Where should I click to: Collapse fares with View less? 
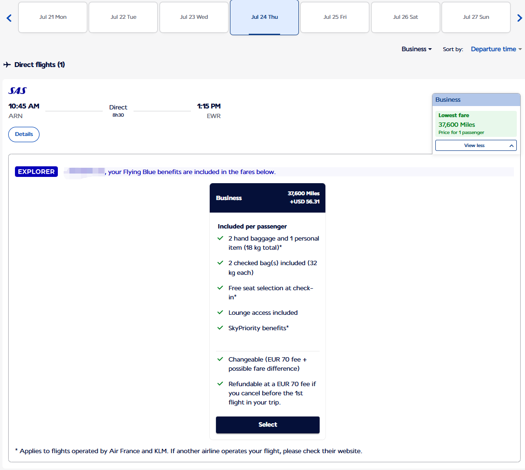tap(476, 145)
